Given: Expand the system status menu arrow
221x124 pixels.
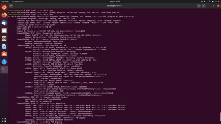Looking at the screenshot, I should pyautogui.click(x=219, y=2).
